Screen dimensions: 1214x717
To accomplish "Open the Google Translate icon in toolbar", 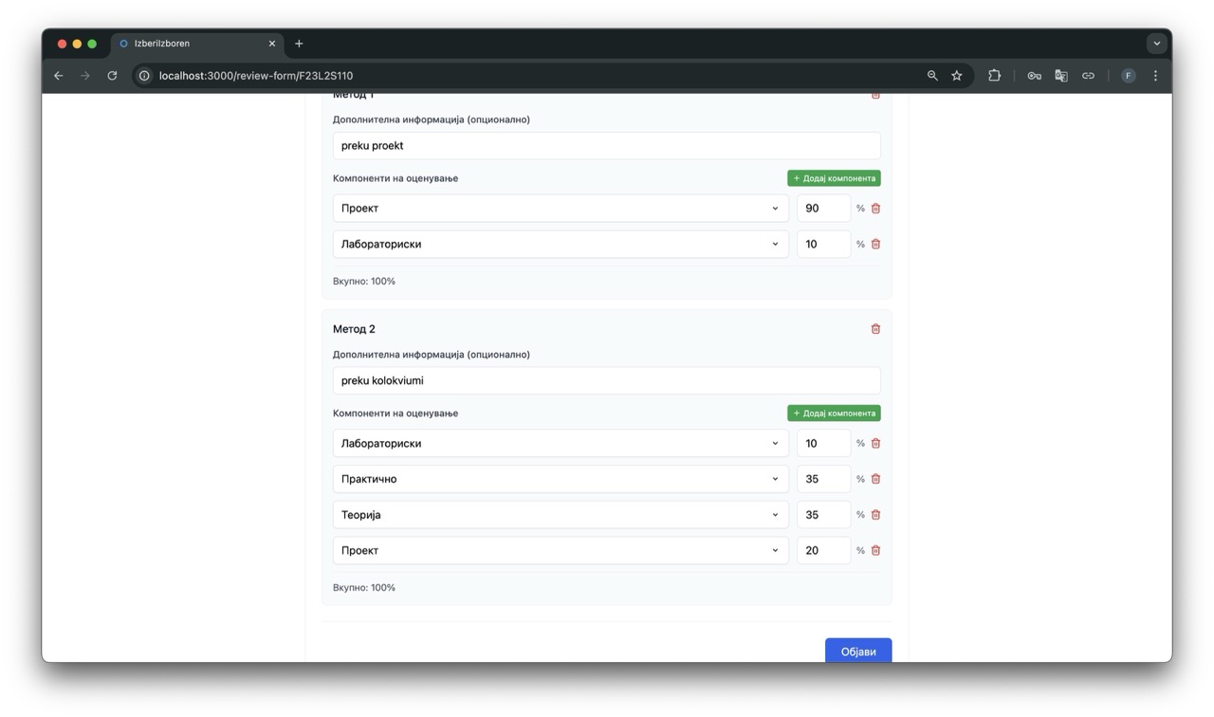I will pos(1061,76).
